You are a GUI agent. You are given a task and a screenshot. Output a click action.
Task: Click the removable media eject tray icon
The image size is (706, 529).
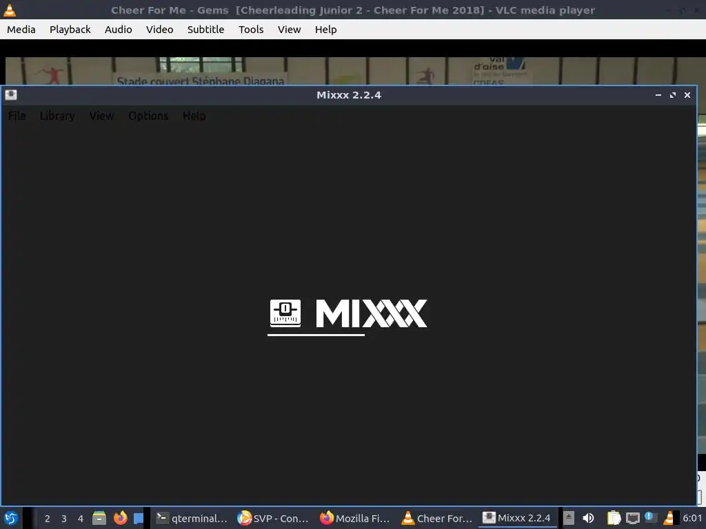(569, 518)
